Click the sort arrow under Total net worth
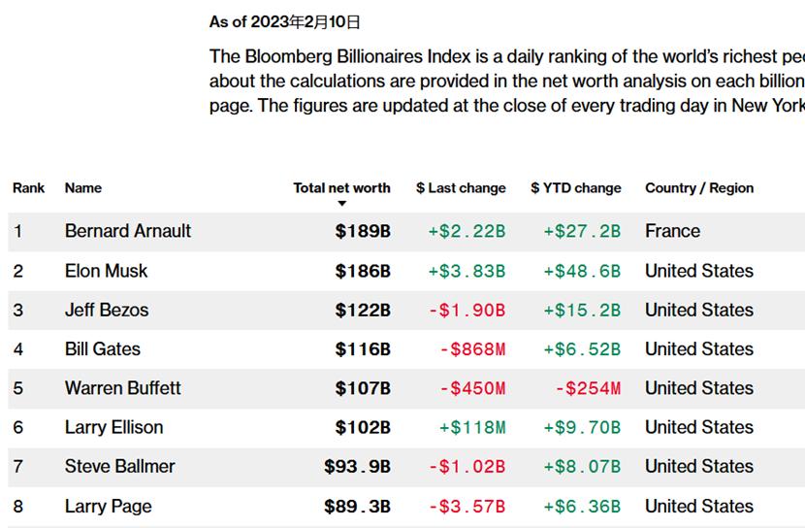Screen dimensions: 805x528 coord(341,204)
